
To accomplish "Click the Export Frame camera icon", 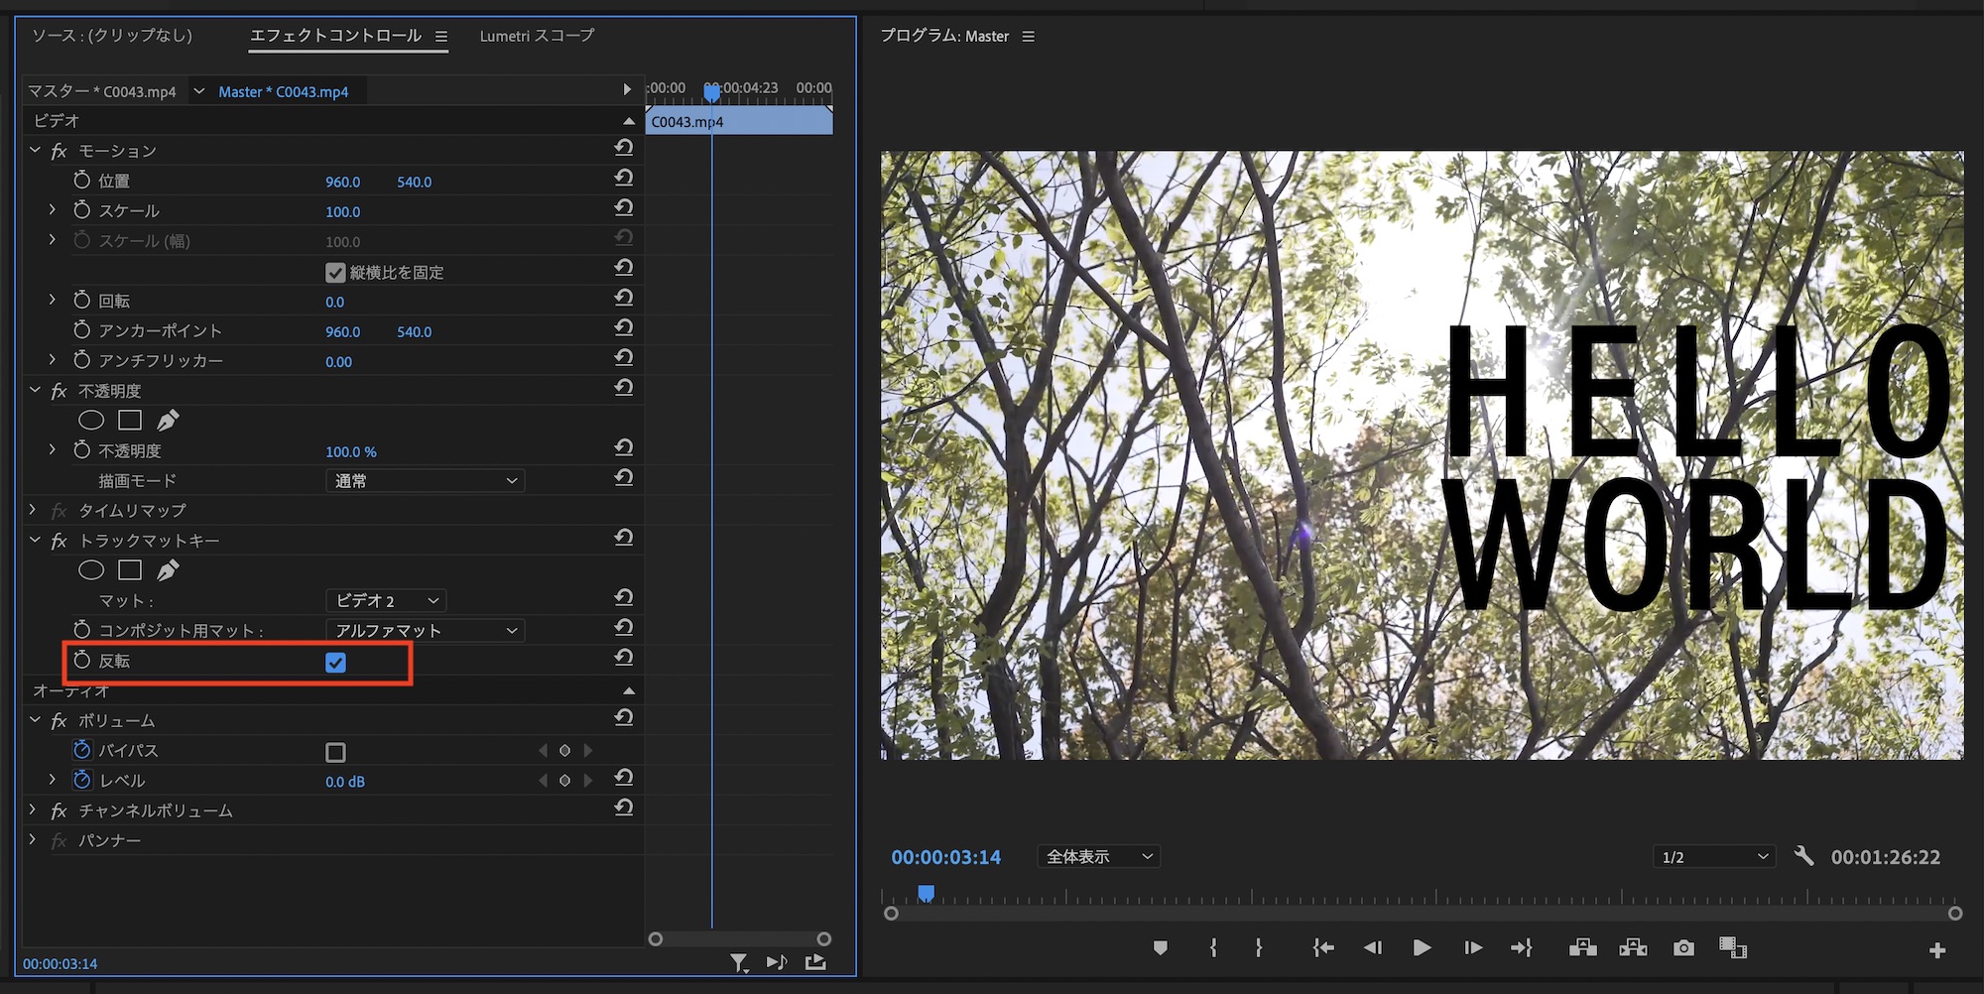I will (x=1683, y=948).
